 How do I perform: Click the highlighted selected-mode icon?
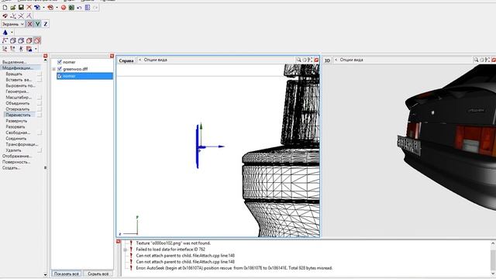37,40
